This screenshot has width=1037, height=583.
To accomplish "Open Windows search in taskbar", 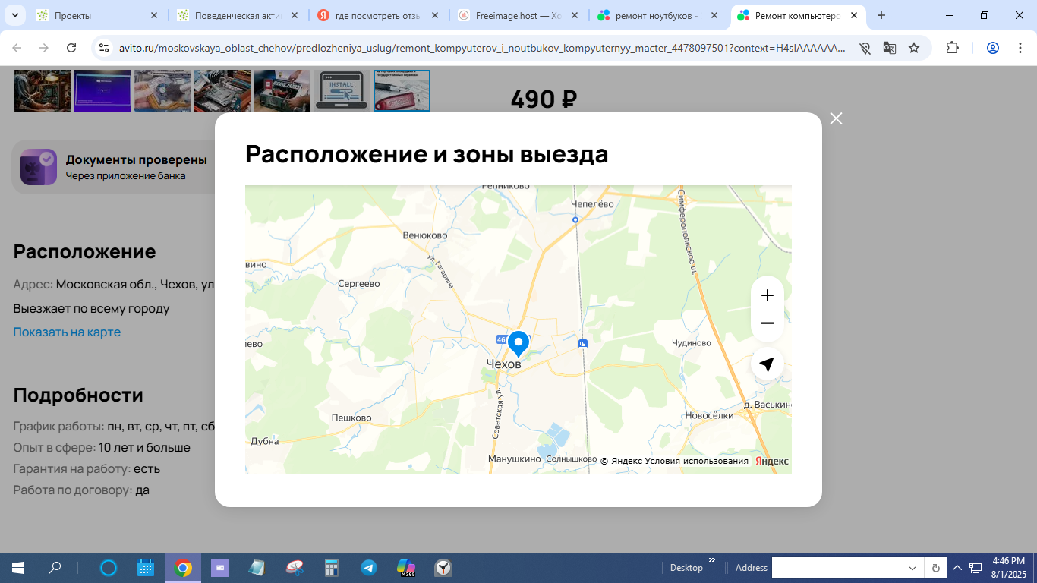I will point(55,568).
